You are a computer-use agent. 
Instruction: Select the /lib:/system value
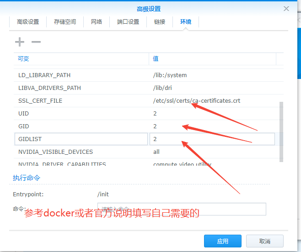tap(170, 75)
